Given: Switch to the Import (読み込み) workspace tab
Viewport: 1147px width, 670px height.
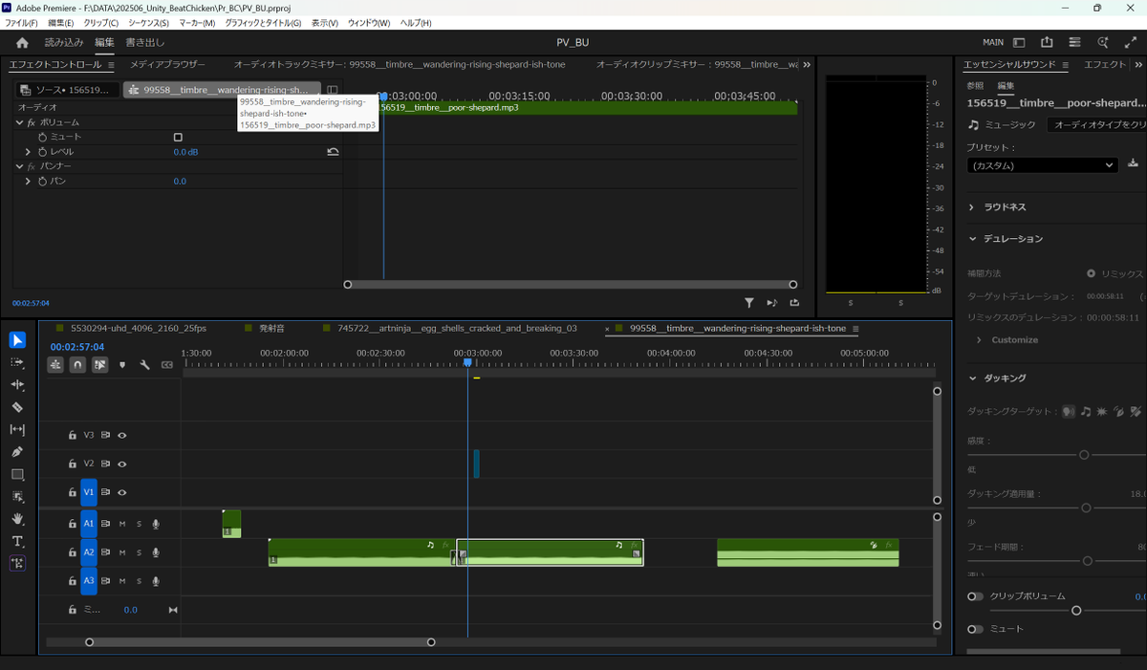Looking at the screenshot, I should pos(64,42).
